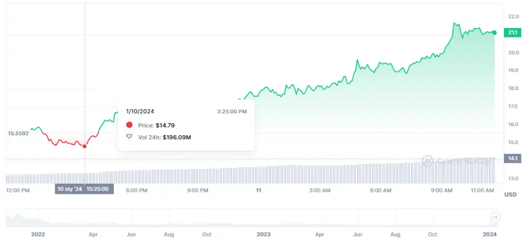Click the 3:00 AM time axis label
This screenshot has width=532, height=246.
pyautogui.click(x=320, y=190)
